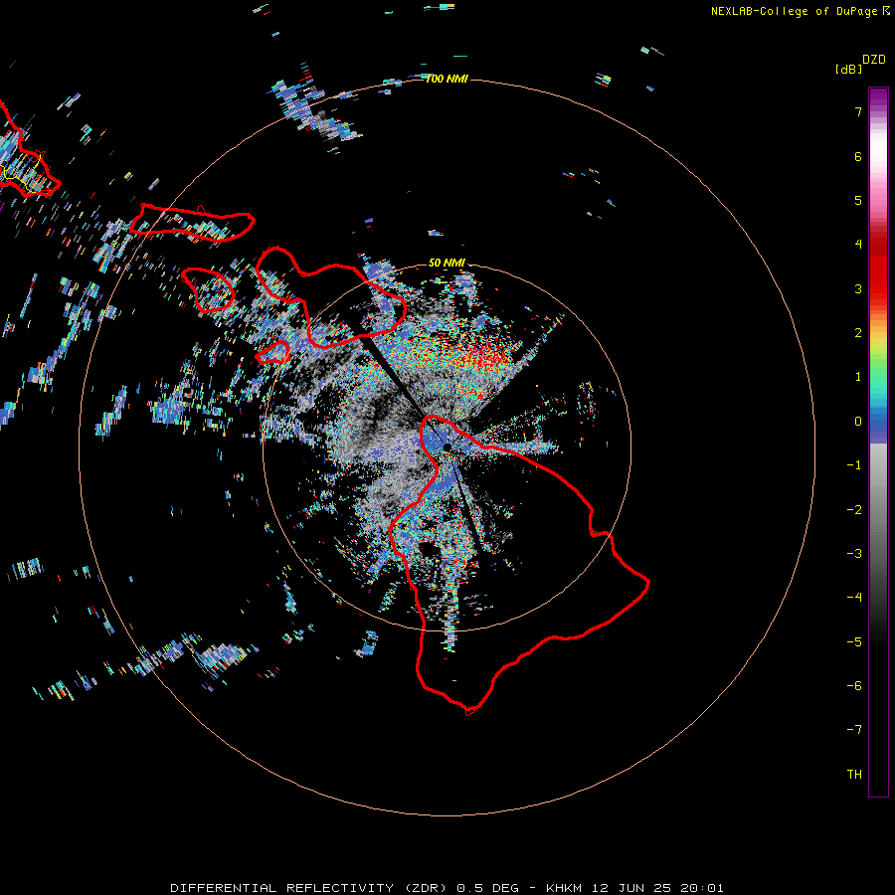Viewport: 895px width, 895px height.
Task: Click the 5 dB tick on the scale
Action: coord(858,200)
